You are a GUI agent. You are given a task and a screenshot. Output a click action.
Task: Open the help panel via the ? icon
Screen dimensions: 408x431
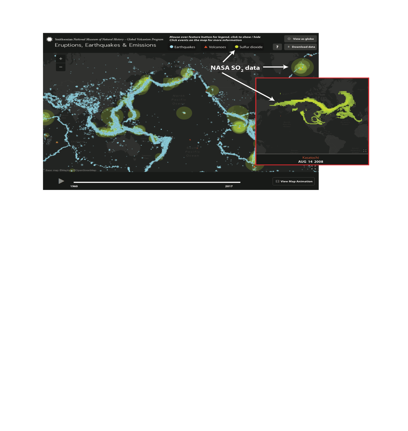277,47
